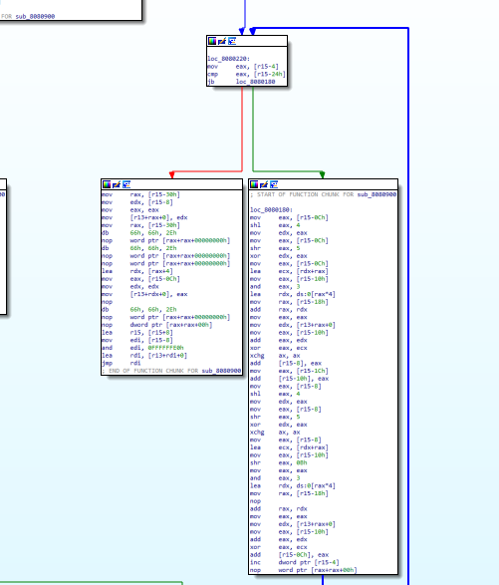
Task: Click 'add [r15-0Ch], eax' instruction
Action: click(x=290, y=555)
